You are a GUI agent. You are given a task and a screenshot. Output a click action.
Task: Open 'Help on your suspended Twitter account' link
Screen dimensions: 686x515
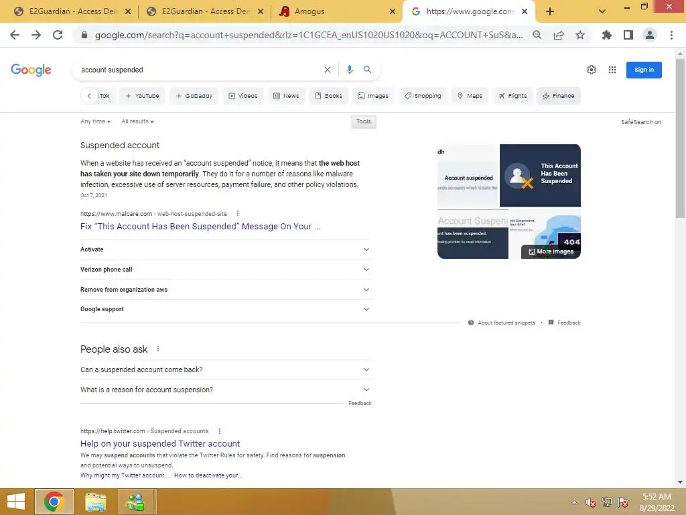pos(160,444)
